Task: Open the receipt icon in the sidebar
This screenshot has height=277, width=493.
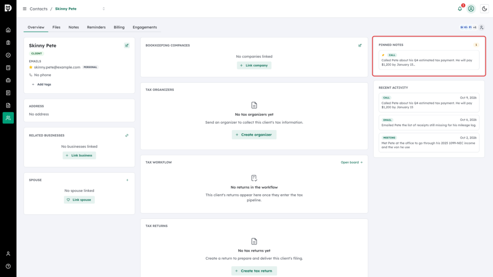Action: click(x=8, y=93)
